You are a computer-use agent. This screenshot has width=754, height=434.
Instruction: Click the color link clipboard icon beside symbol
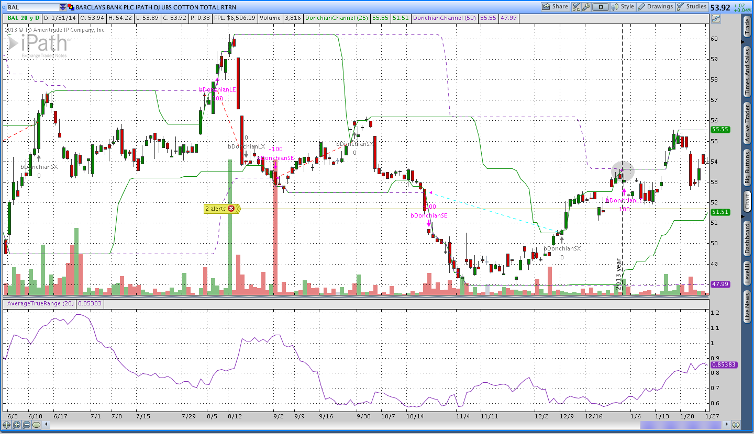click(71, 7)
